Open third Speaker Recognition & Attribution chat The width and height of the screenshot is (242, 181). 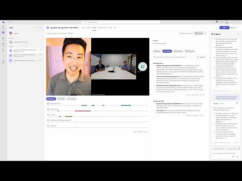click(25, 60)
